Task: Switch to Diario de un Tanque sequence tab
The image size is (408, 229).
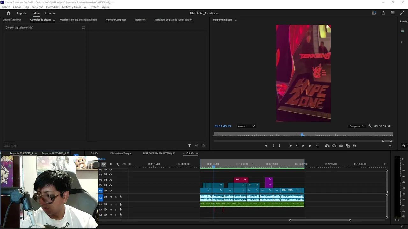Action: point(121,153)
